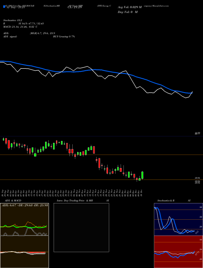Click inside the empty intraday trading price box

pyautogui.click(x=81, y=227)
